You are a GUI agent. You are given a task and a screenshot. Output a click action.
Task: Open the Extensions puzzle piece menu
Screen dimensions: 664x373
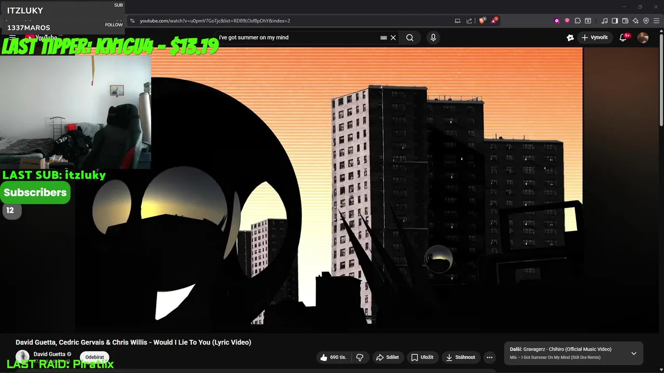pyautogui.click(x=577, y=21)
